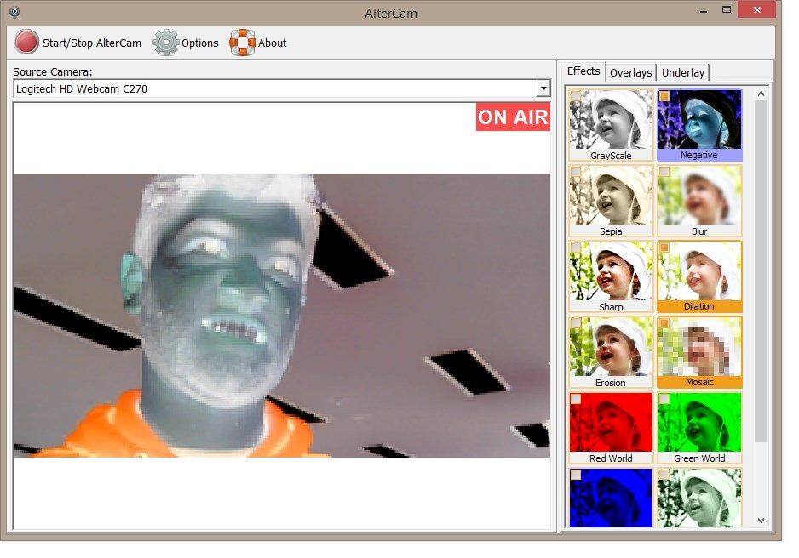The image size is (799, 558).
Task: Open Options via the gear icon
Action: pyautogui.click(x=165, y=43)
